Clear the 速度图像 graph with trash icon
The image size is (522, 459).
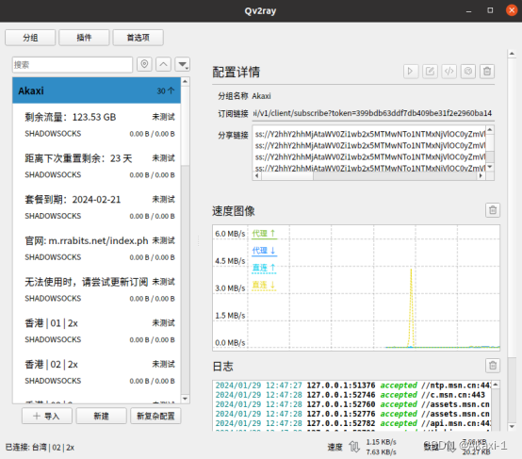tap(493, 210)
